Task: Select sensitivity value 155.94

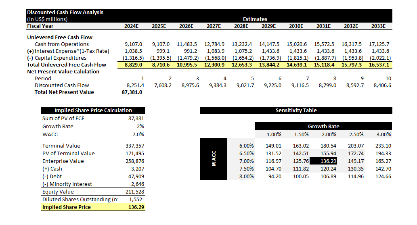Action: click(328, 154)
